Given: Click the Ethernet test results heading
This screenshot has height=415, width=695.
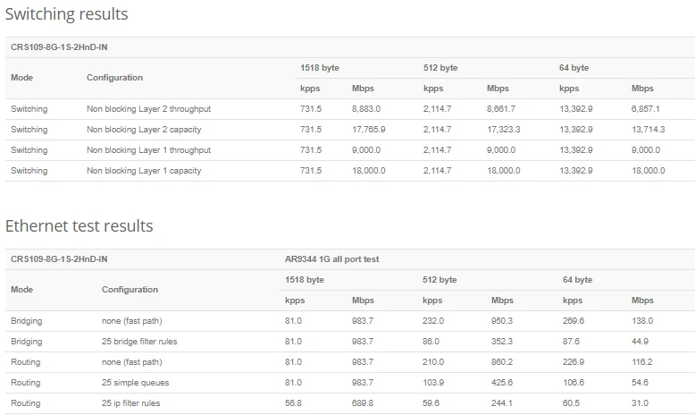Looking at the screenshot, I should click(79, 226).
